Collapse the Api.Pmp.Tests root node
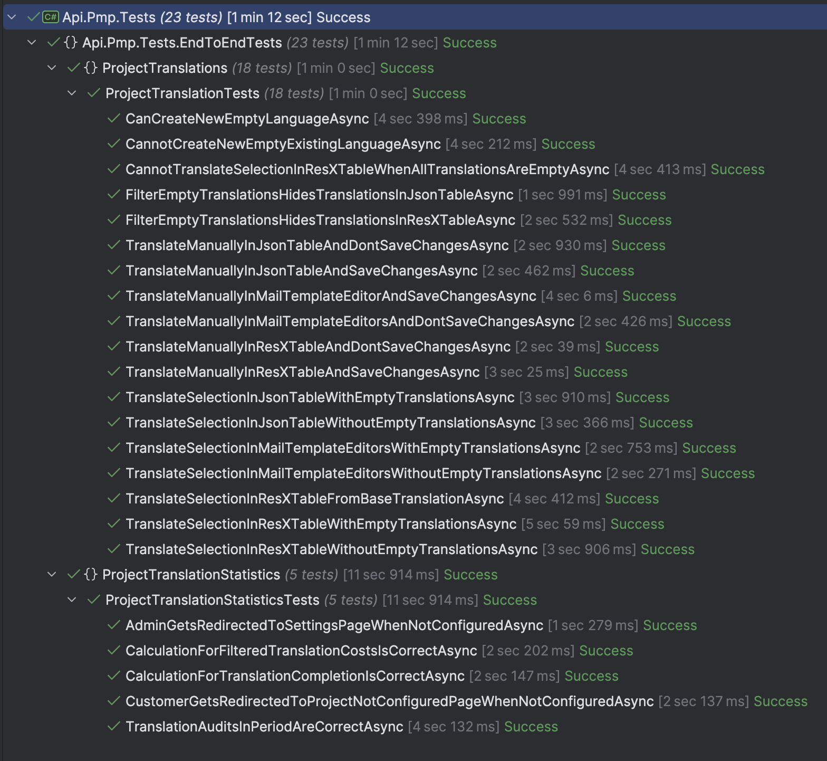827x761 pixels. coord(12,17)
